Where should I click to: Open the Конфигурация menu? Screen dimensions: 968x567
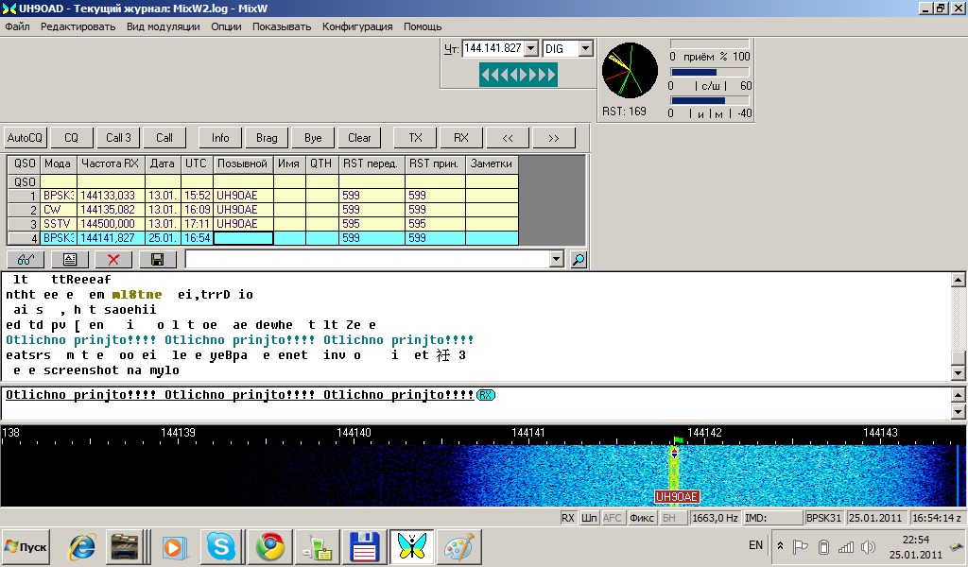357,26
